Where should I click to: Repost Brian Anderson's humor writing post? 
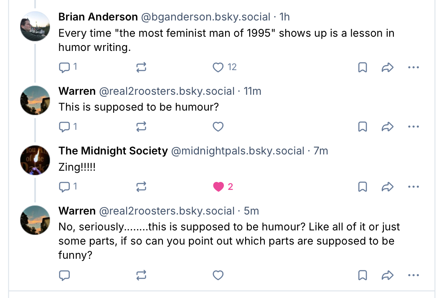click(142, 67)
